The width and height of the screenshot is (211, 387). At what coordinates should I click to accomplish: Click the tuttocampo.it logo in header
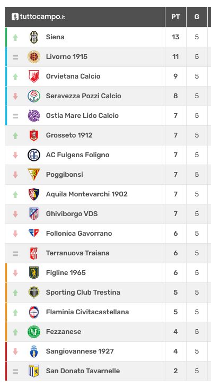[38, 17]
